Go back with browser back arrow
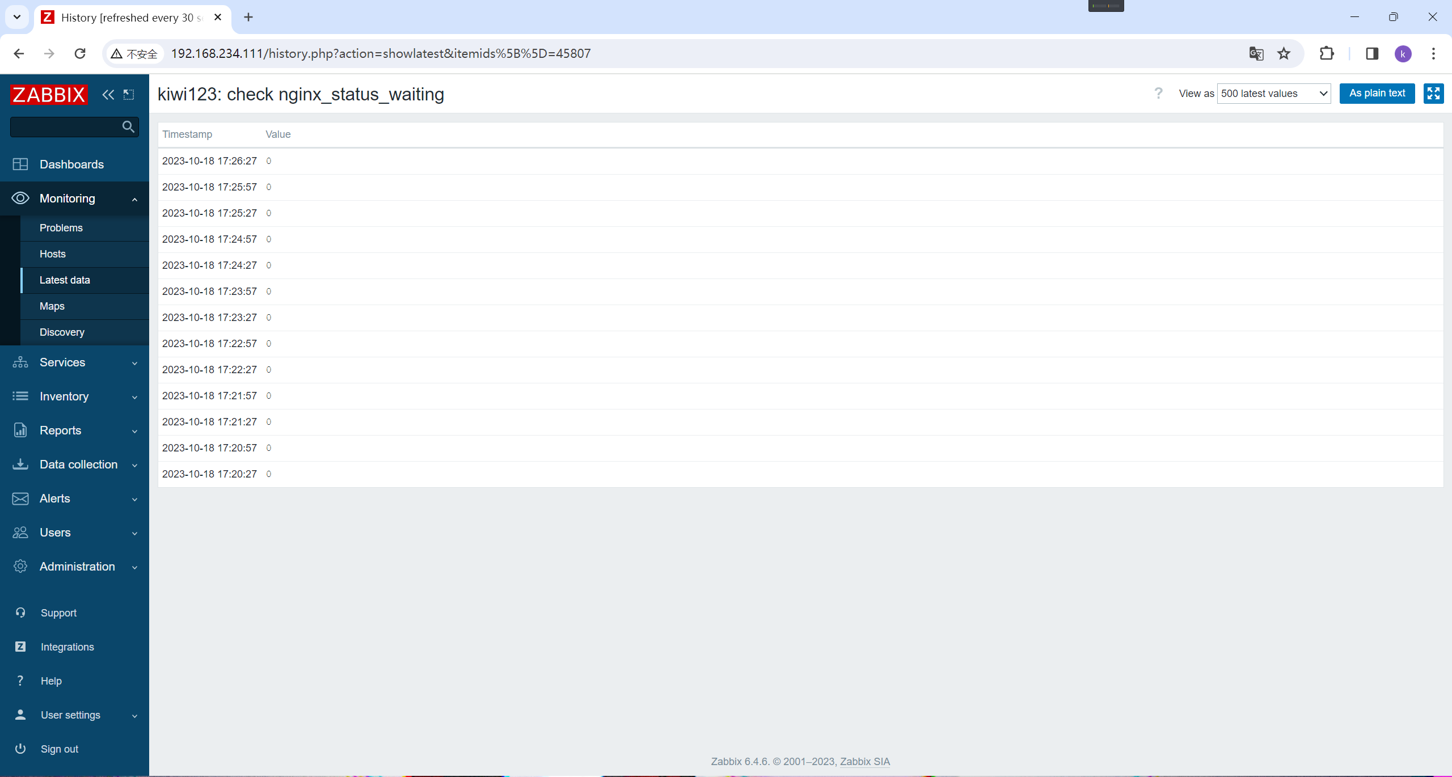Screen dimensions: 1452x777 click(x=19, y=54)
